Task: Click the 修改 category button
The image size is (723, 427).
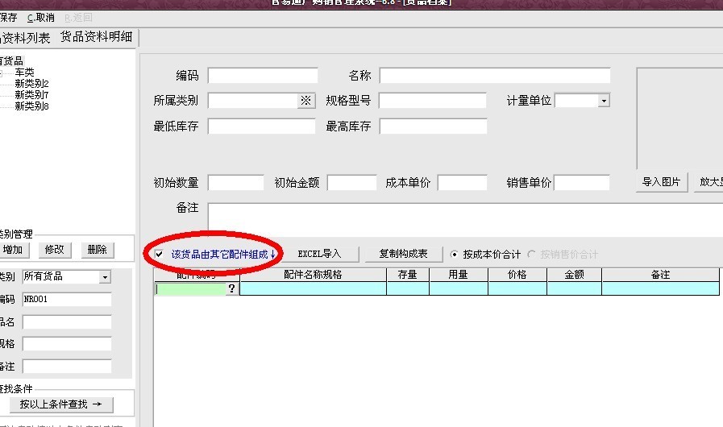Action: pos(55,250)
